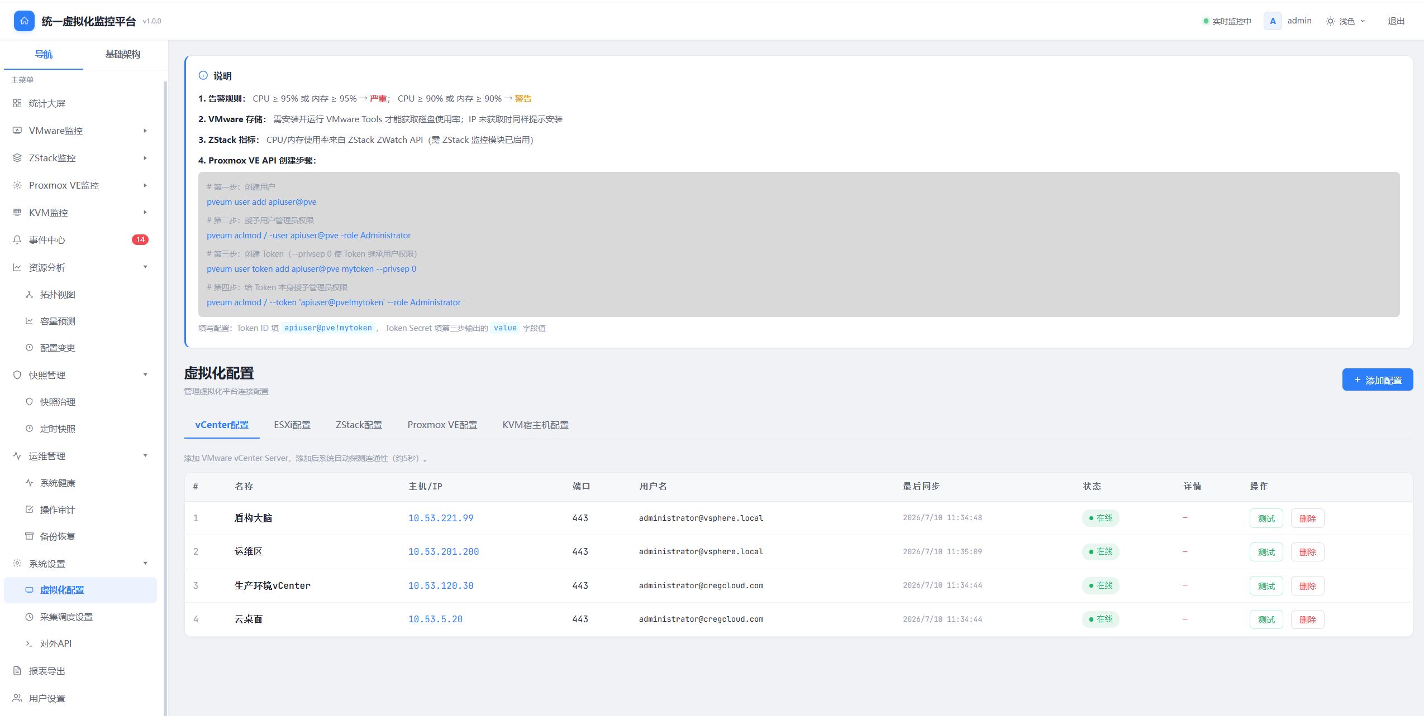
Task: Select the ZStack配置 tab
Action: 359,425
